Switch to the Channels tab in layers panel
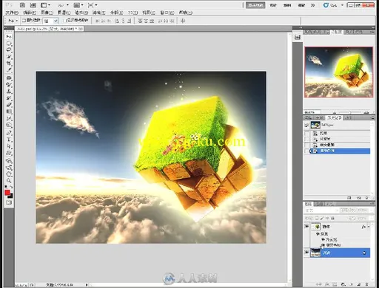Image resolution: width=379 pixels, height=288 pixels. [x=319, y=204]
